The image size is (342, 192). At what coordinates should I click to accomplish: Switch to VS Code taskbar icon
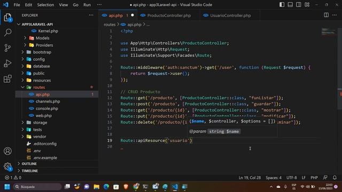[175, 187]
